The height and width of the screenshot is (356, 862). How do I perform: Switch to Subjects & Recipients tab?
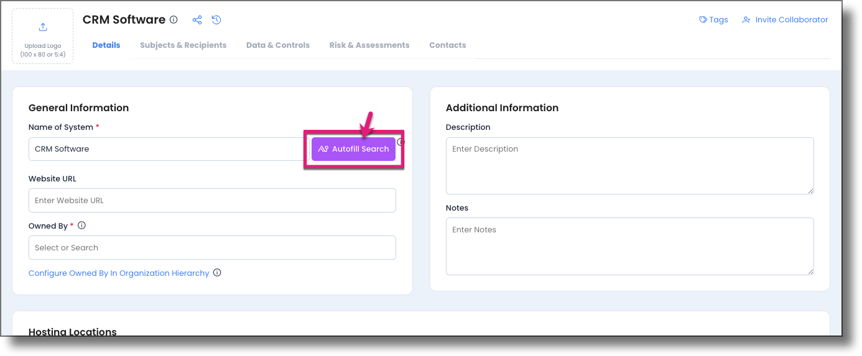point(183,45)
